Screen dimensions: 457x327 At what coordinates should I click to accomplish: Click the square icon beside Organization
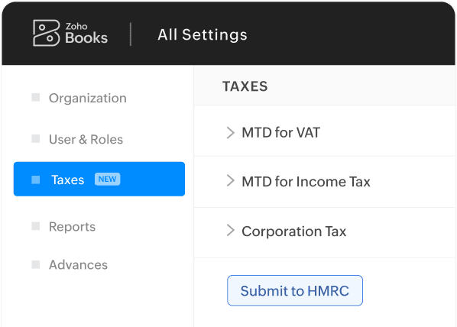36,97
